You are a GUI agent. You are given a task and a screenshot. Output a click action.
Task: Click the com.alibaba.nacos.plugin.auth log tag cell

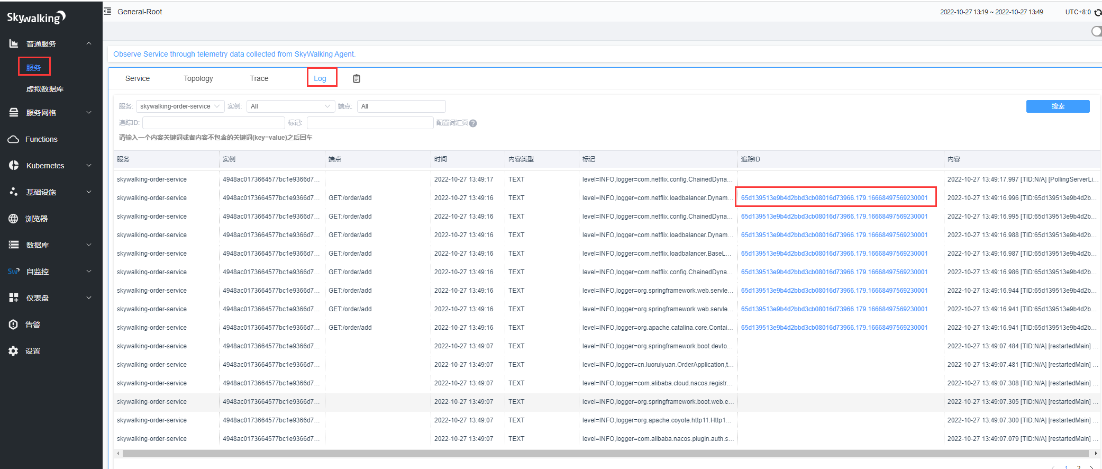[x=658, y=439]
